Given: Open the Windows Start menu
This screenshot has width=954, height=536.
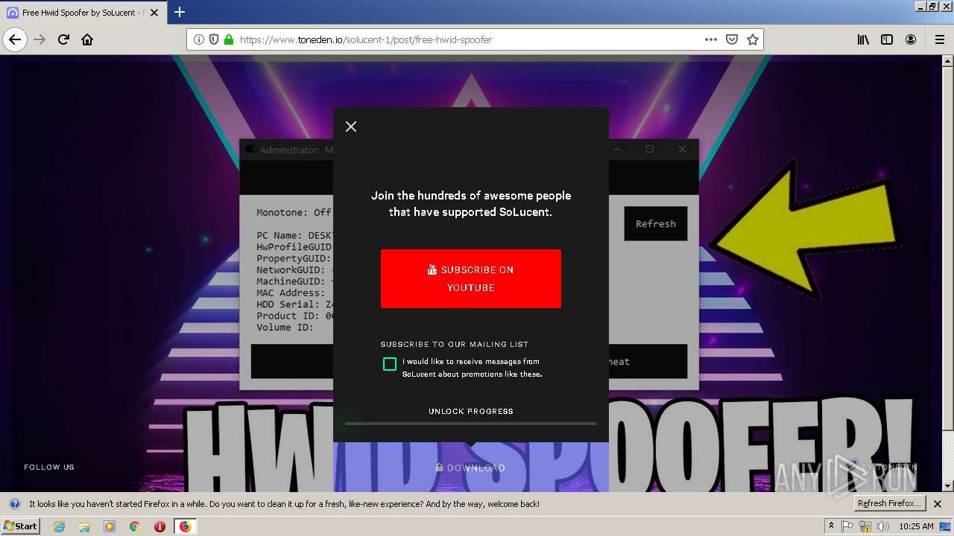Looking at the screenshot, I should pyautogui.click(x=21, y=526).
